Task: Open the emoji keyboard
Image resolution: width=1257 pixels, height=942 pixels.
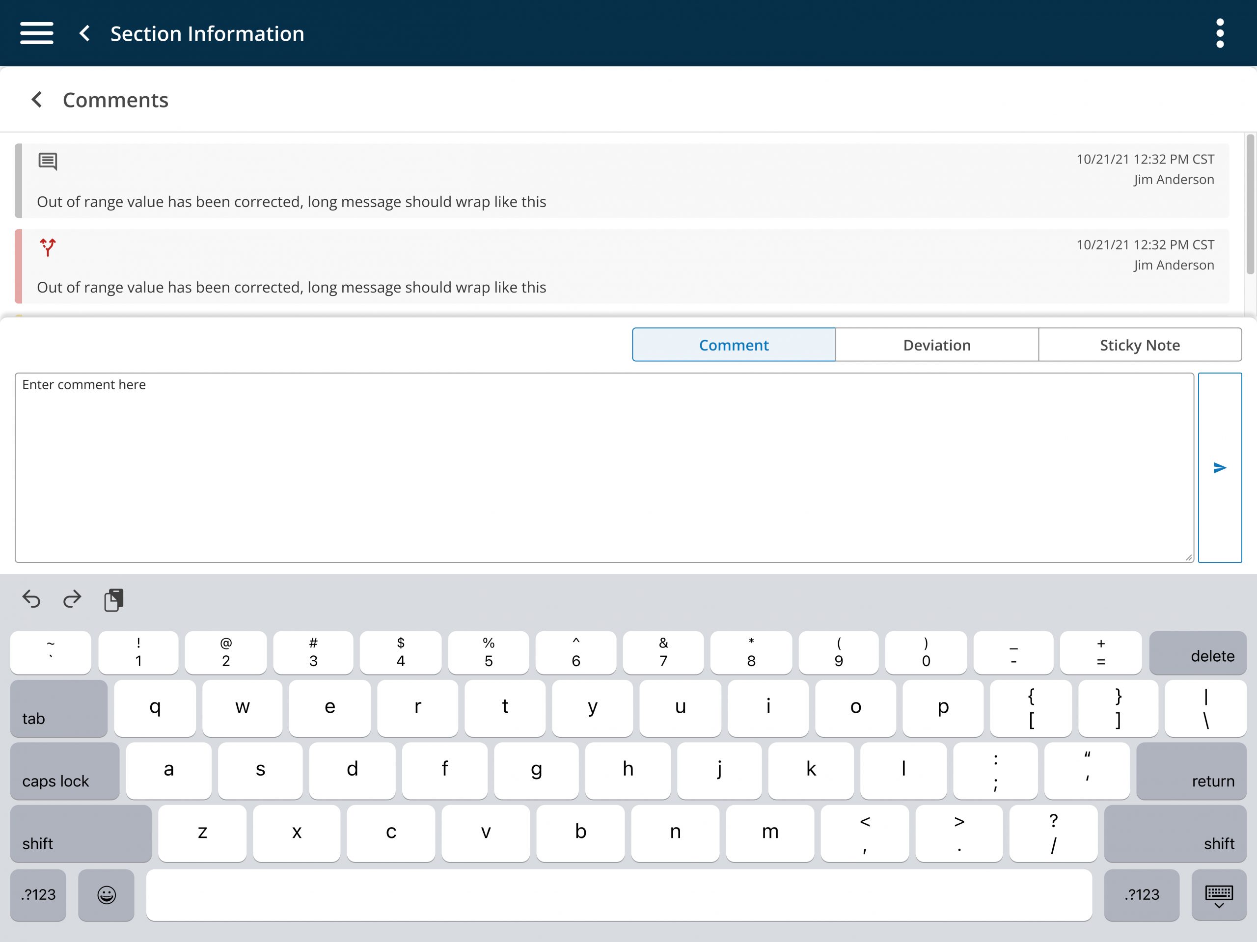Action: (106, 894)
